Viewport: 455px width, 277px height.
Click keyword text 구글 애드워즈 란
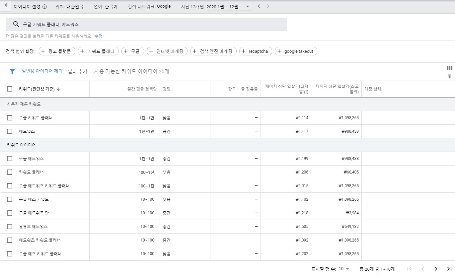pyautogui.click(x=34, y=213)
